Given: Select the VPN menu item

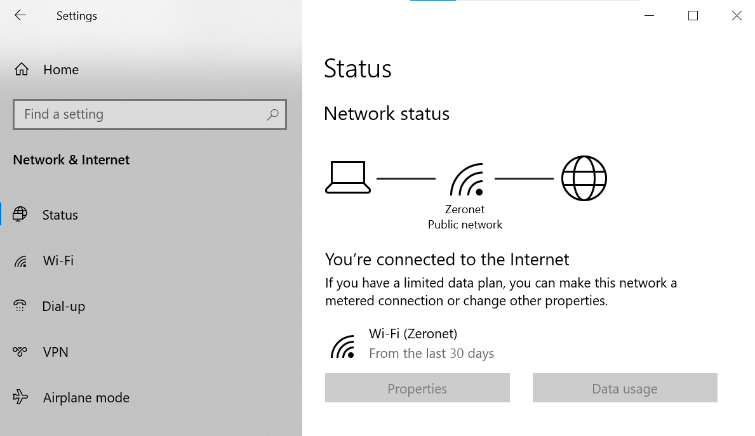Looking at the screenshot, I should coord(56,352).
